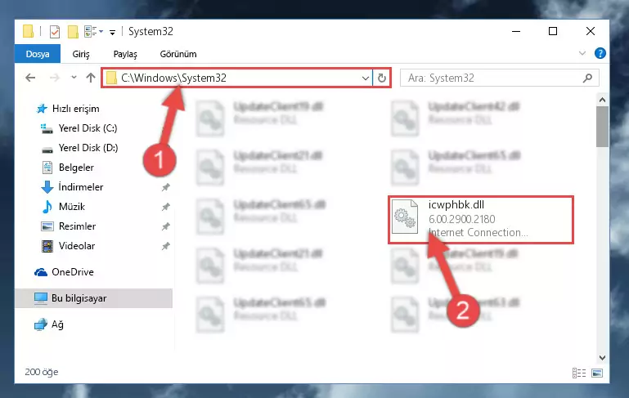The width and height of the screenshot is (629, 398).
Task: Click the vertical scrollbar thumb
Action: click(x=602, y=126)
